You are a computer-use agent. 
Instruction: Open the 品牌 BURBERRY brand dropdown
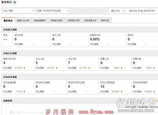click(x=53, y=11)
